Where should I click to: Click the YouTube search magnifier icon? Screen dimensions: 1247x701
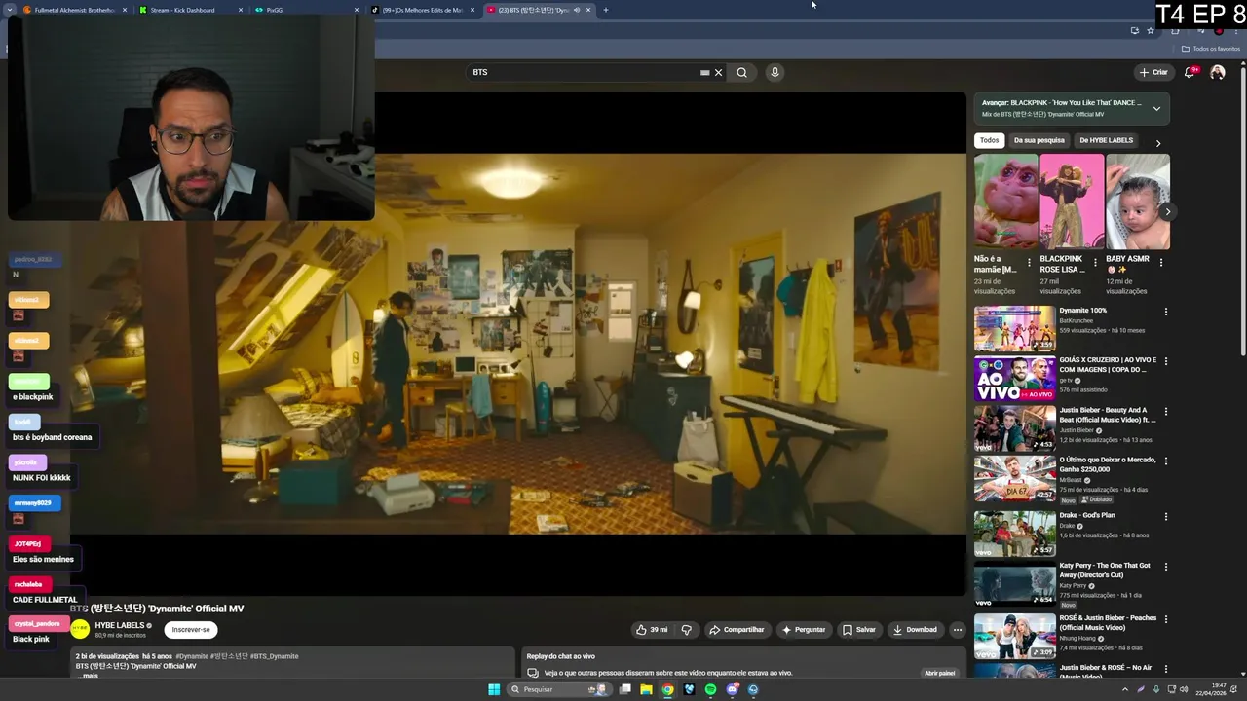(741, 72)
